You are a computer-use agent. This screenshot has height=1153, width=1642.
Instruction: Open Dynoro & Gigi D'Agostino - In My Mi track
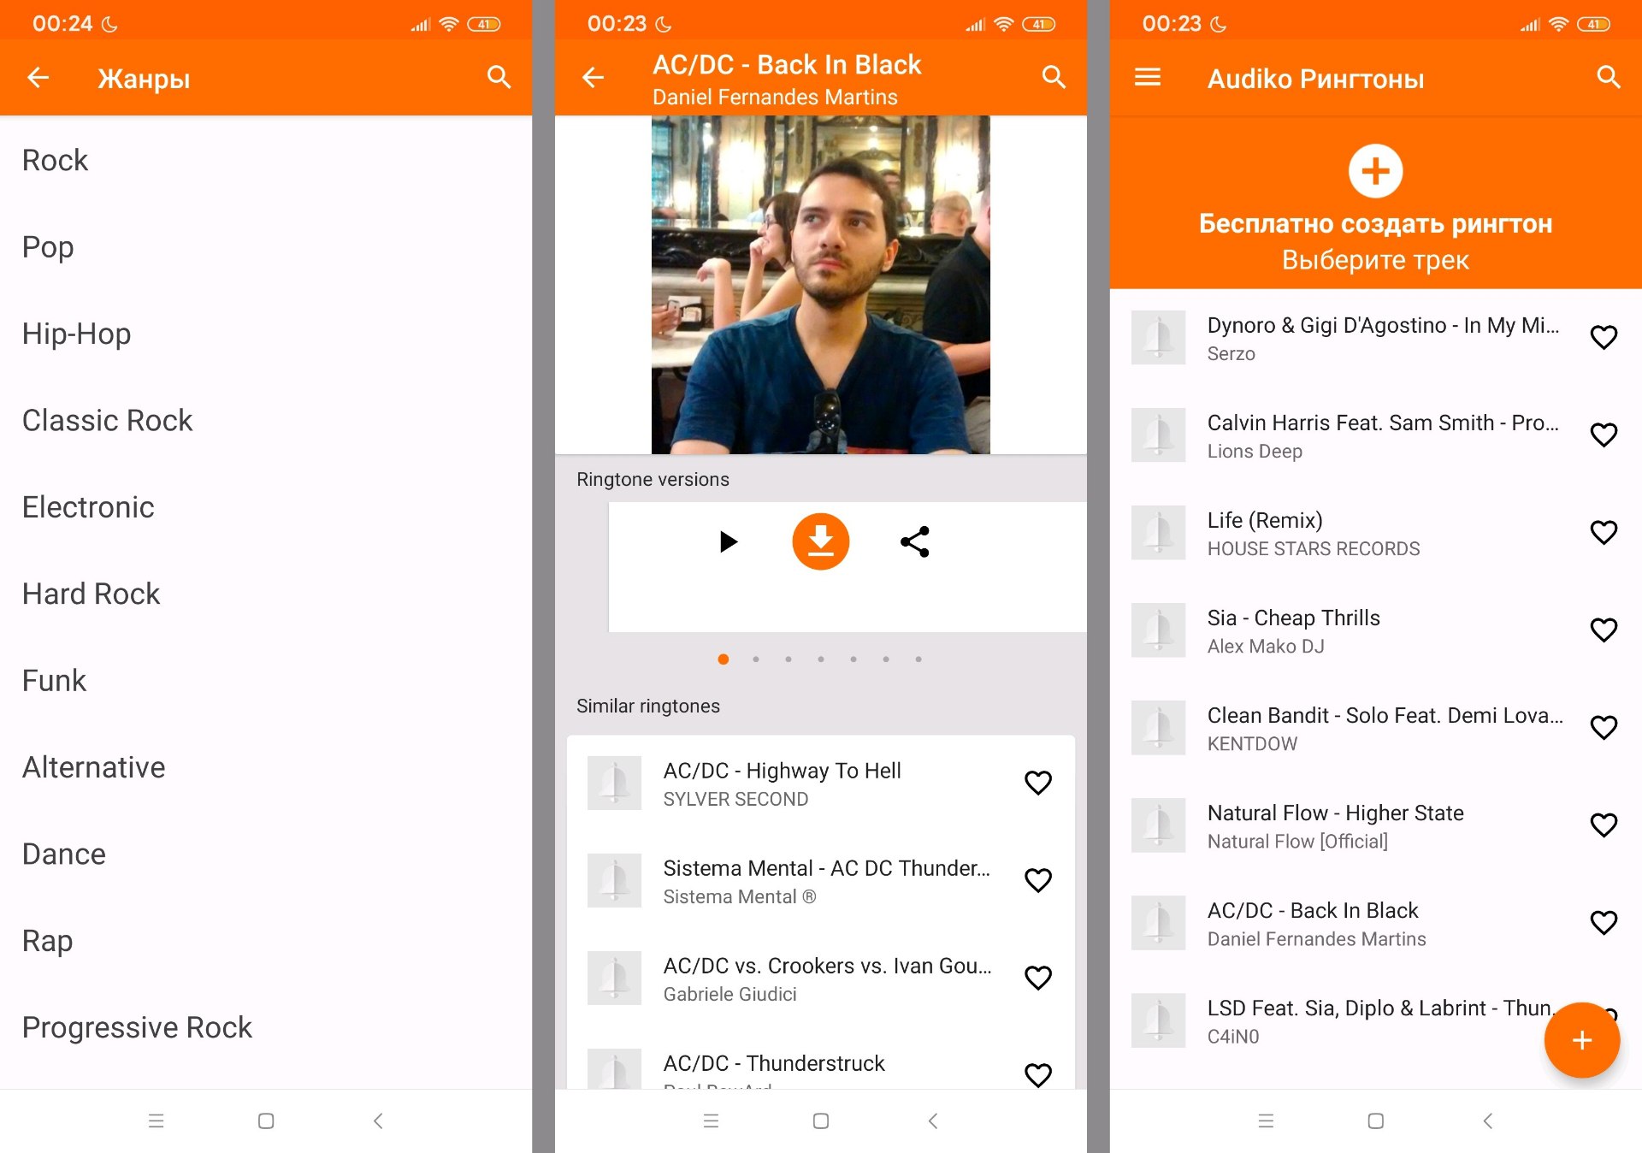[1375, 338]
